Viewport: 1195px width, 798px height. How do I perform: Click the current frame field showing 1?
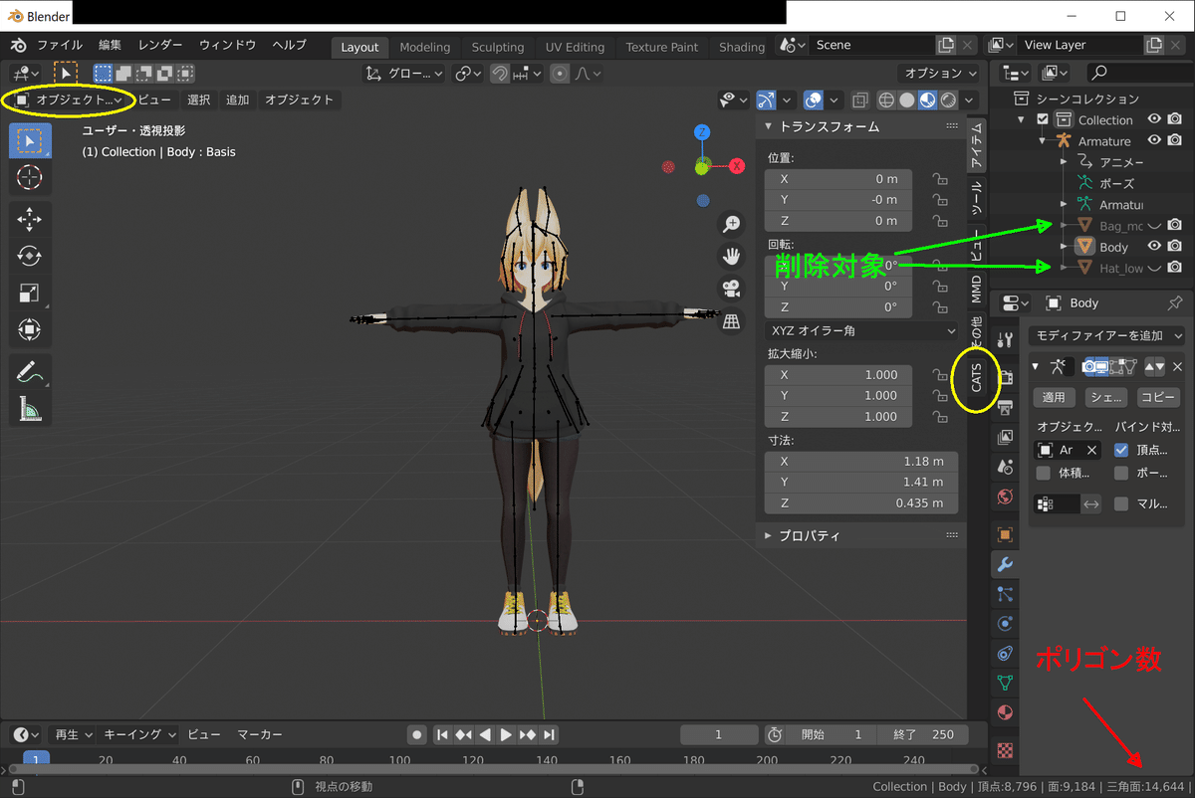[718, 734]
